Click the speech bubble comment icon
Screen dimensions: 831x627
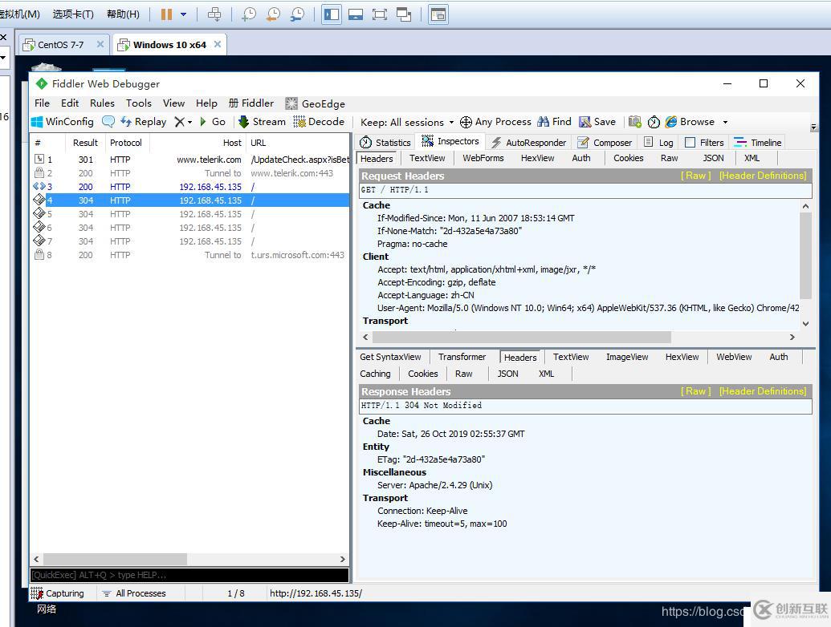[108, 122]
